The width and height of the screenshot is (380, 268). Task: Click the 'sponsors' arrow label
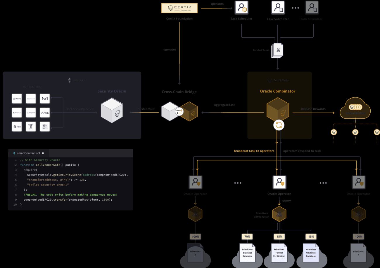pyautogui.click(x=217, y=4)
